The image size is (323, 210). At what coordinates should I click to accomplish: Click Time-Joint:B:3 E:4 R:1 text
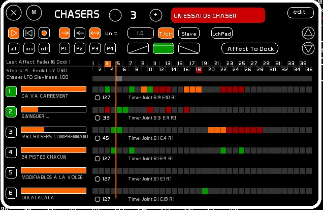click(152, 118)
